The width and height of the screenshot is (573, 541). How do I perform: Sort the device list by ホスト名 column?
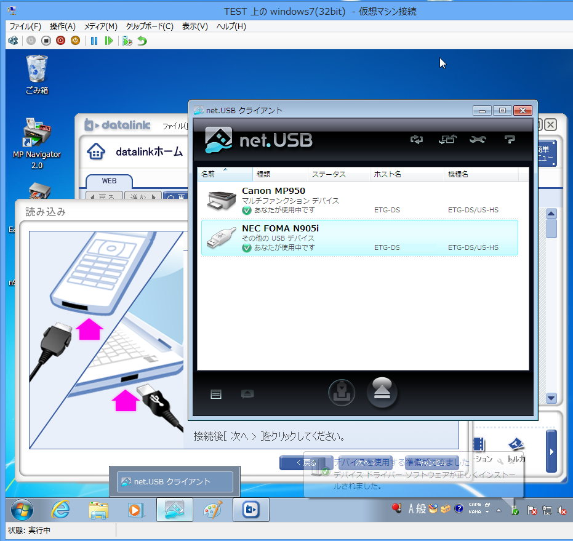coord(407,174)
